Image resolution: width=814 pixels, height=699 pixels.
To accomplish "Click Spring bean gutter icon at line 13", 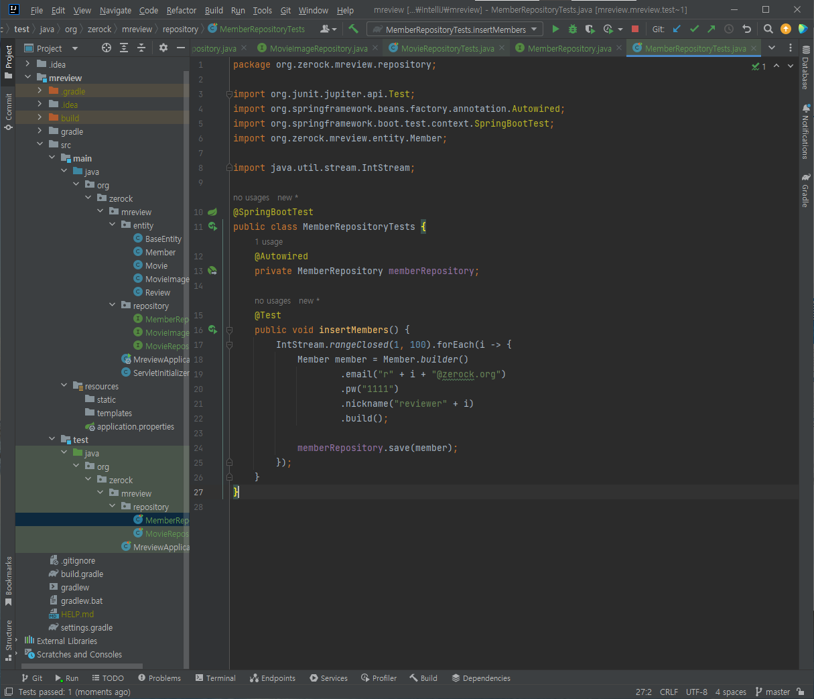I will tap(212, 271).
